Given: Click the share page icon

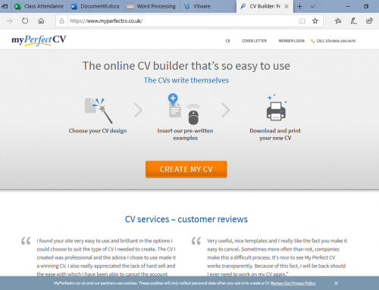Looking at the screenshot, I should coord(369,20).
